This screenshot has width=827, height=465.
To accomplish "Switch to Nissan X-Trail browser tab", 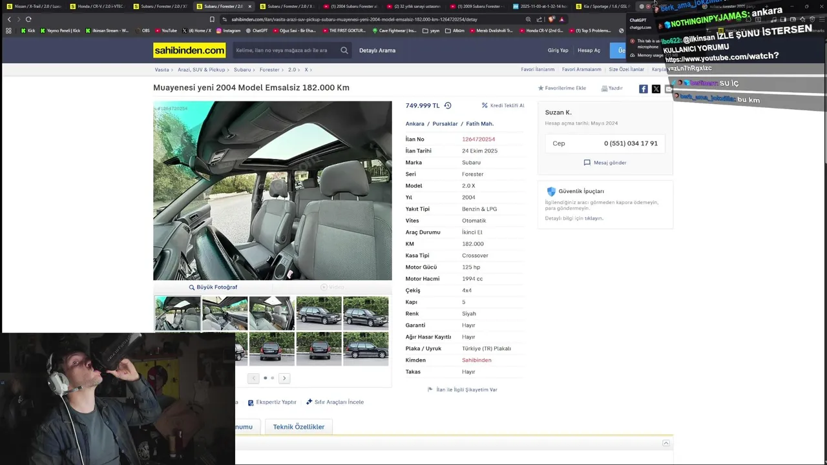I will (x=34, y=6).
